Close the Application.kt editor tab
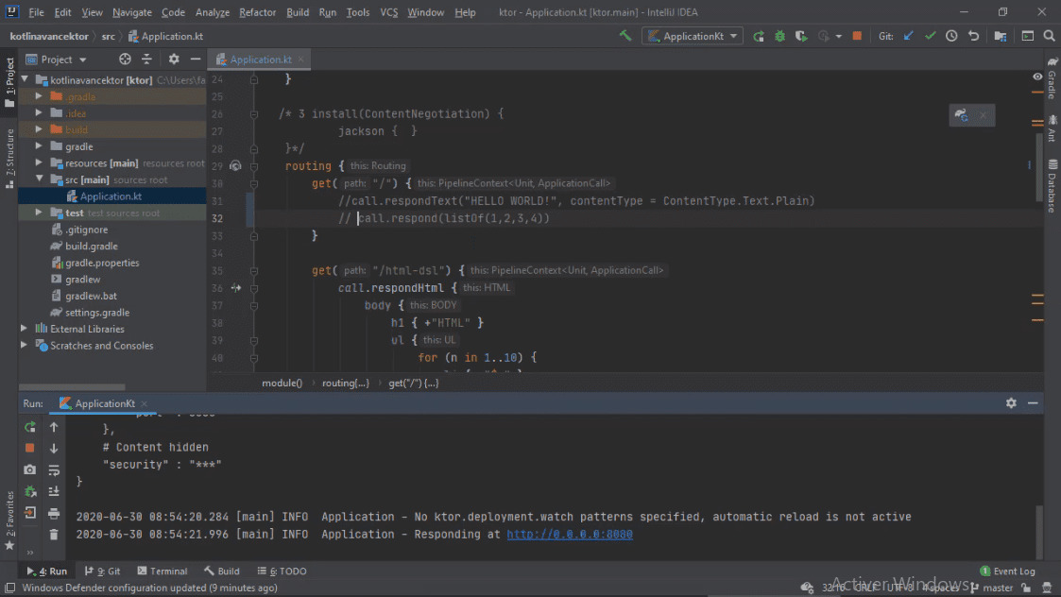 point(300,60)
